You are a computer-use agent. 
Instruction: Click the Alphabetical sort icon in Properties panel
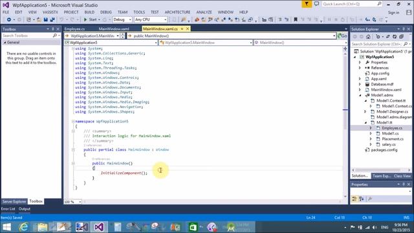(362, 199)
